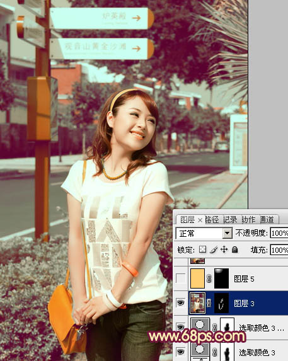Switch to the 通道 tab
The image size is (288, 361).
click(267, 220)
